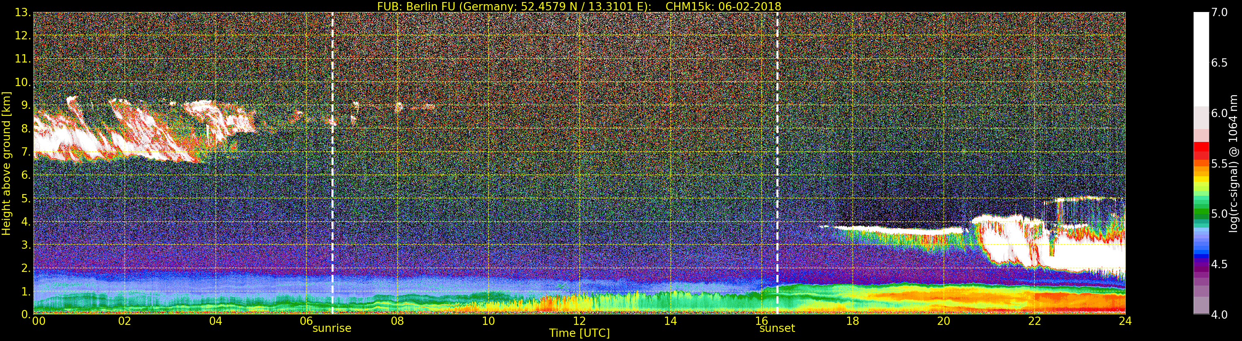
Task: Click the '8.' height tick label
Action: [x=26, y=129]
